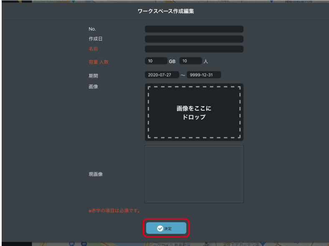Click the ワークスペース作成編集 dialog title

[x=166, y=11]
